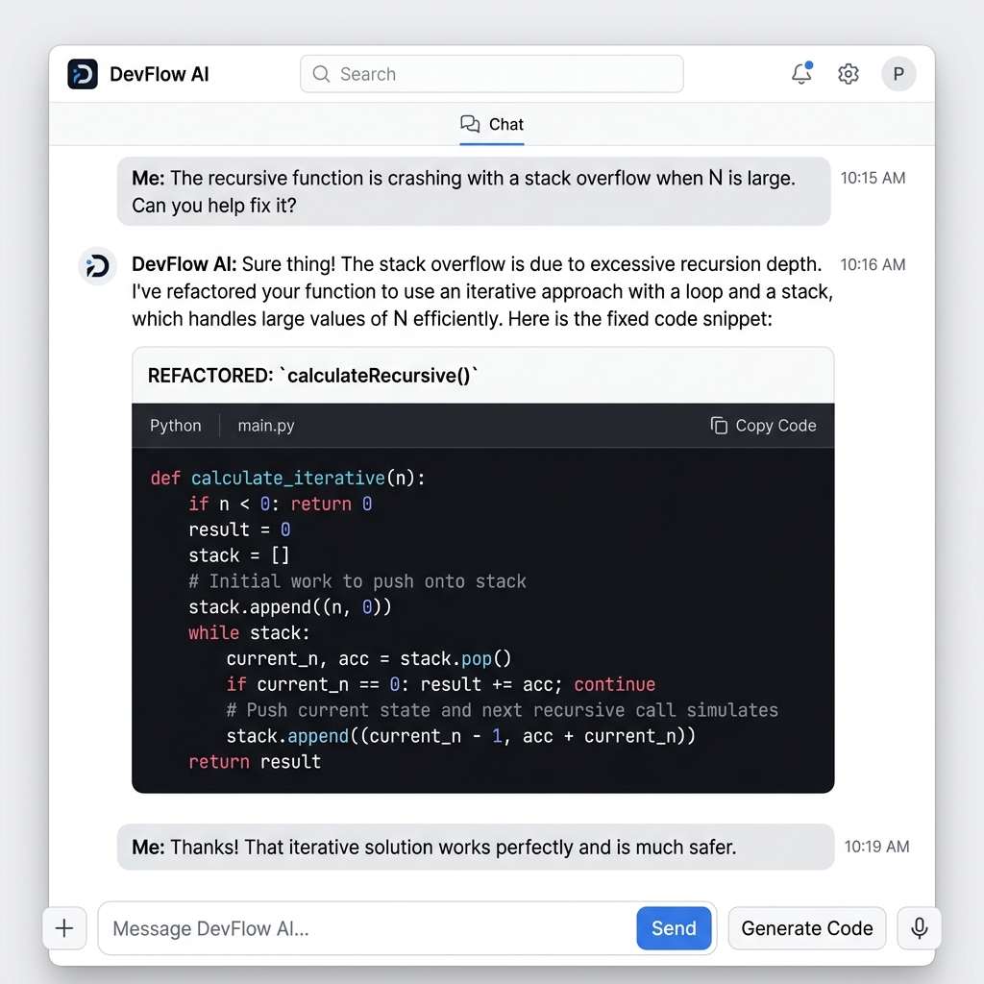
Task: Open the notifications bell
Action: 801,73
